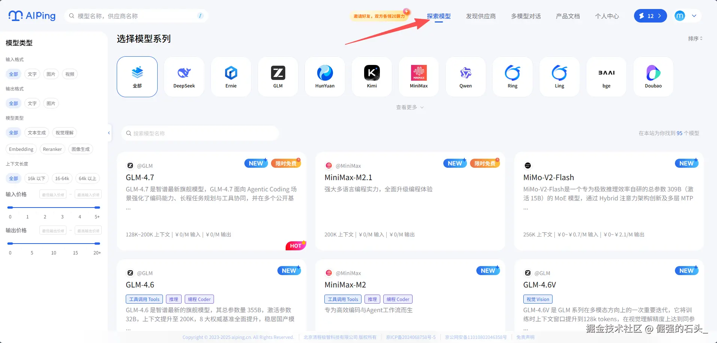Click the 最低输入价格 input box
The image size is (717, 343).
53,194
